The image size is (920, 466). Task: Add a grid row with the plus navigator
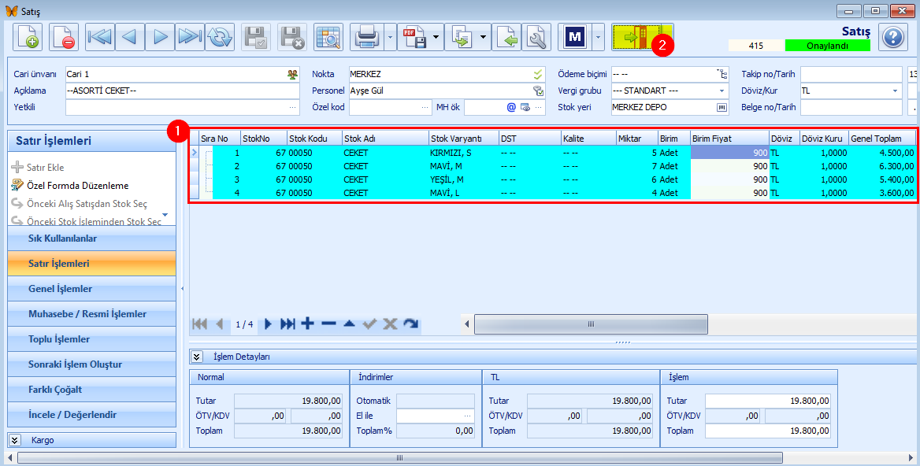(x=307, y=324)
